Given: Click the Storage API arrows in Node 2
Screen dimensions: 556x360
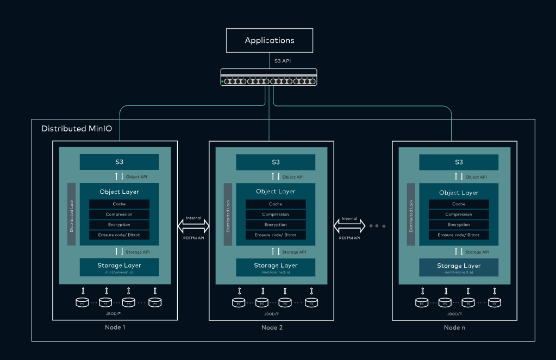Looking at the screenshot, I should 276,251.
